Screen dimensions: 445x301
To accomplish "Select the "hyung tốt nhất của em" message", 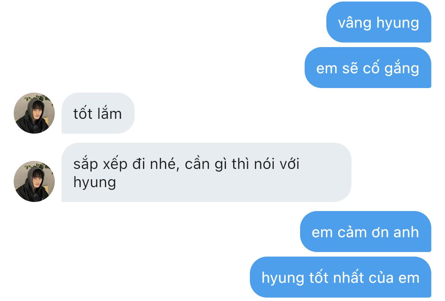I will click(x=340, y=277).
